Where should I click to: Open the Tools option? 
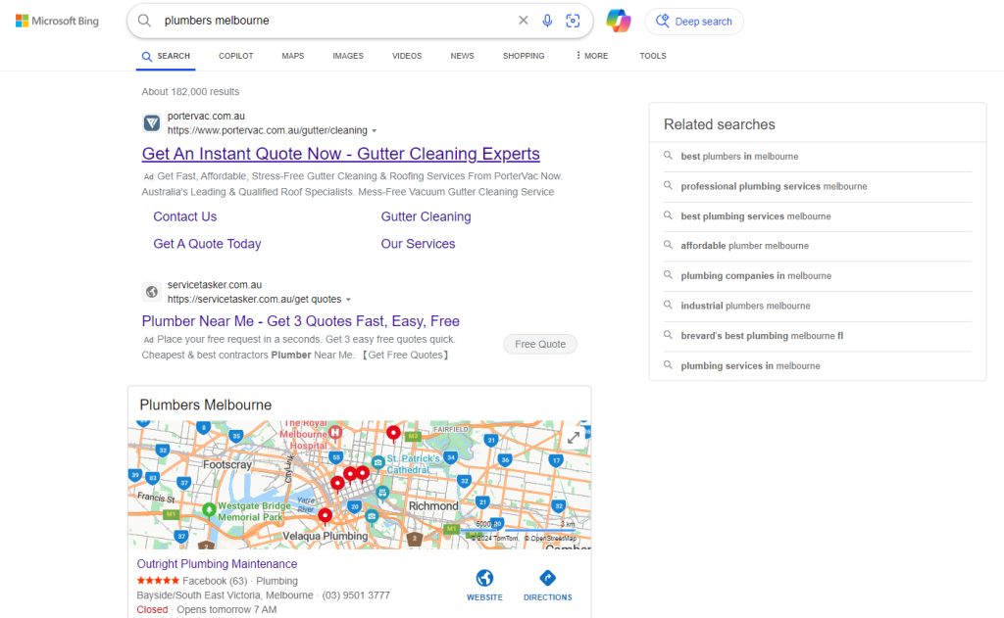point(652,56)
